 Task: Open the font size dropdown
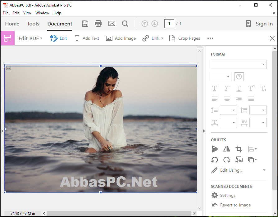[221, 77]
